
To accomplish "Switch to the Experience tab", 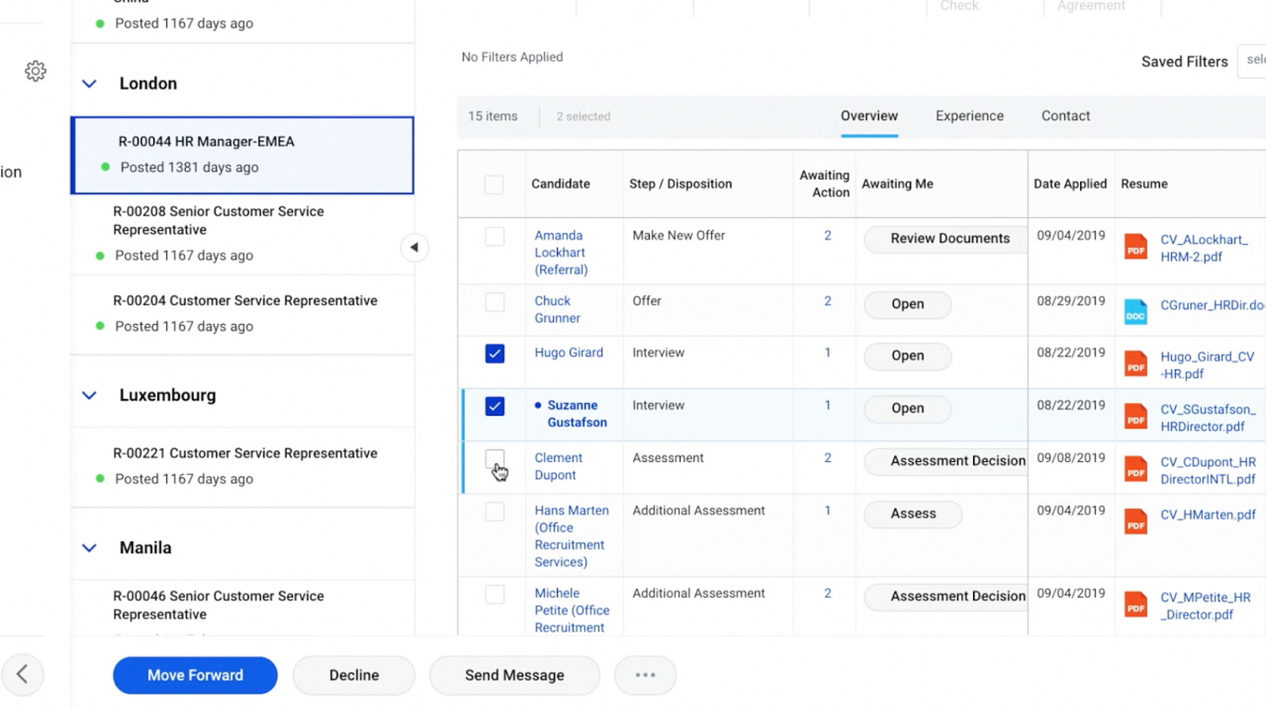I will coord(969,116).
